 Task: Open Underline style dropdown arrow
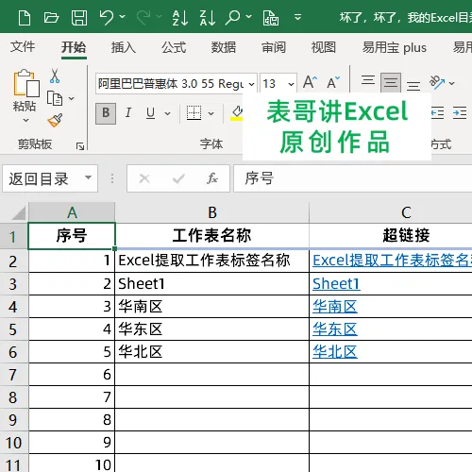point(168,113)
